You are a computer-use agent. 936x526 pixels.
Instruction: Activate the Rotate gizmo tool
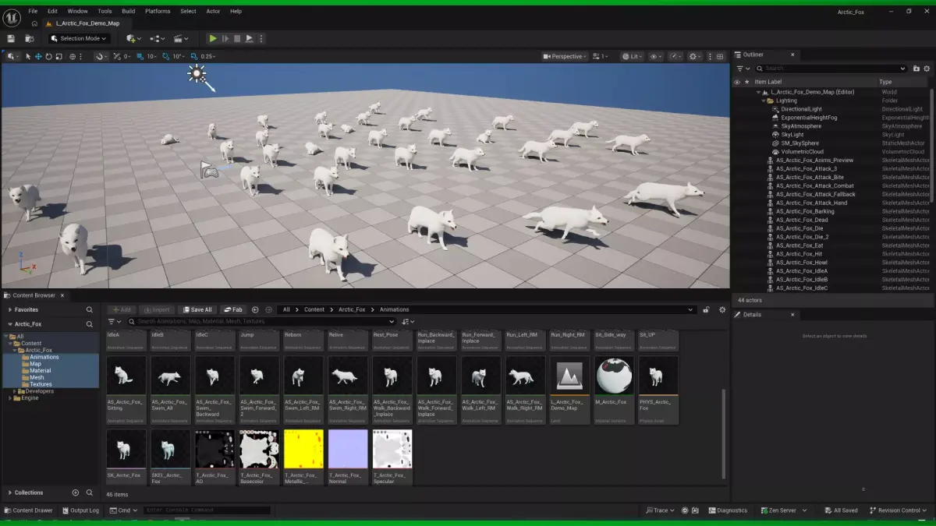[48, 56]
